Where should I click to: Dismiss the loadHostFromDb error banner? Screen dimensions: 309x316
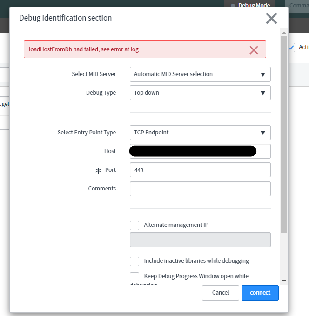point(254,50)
